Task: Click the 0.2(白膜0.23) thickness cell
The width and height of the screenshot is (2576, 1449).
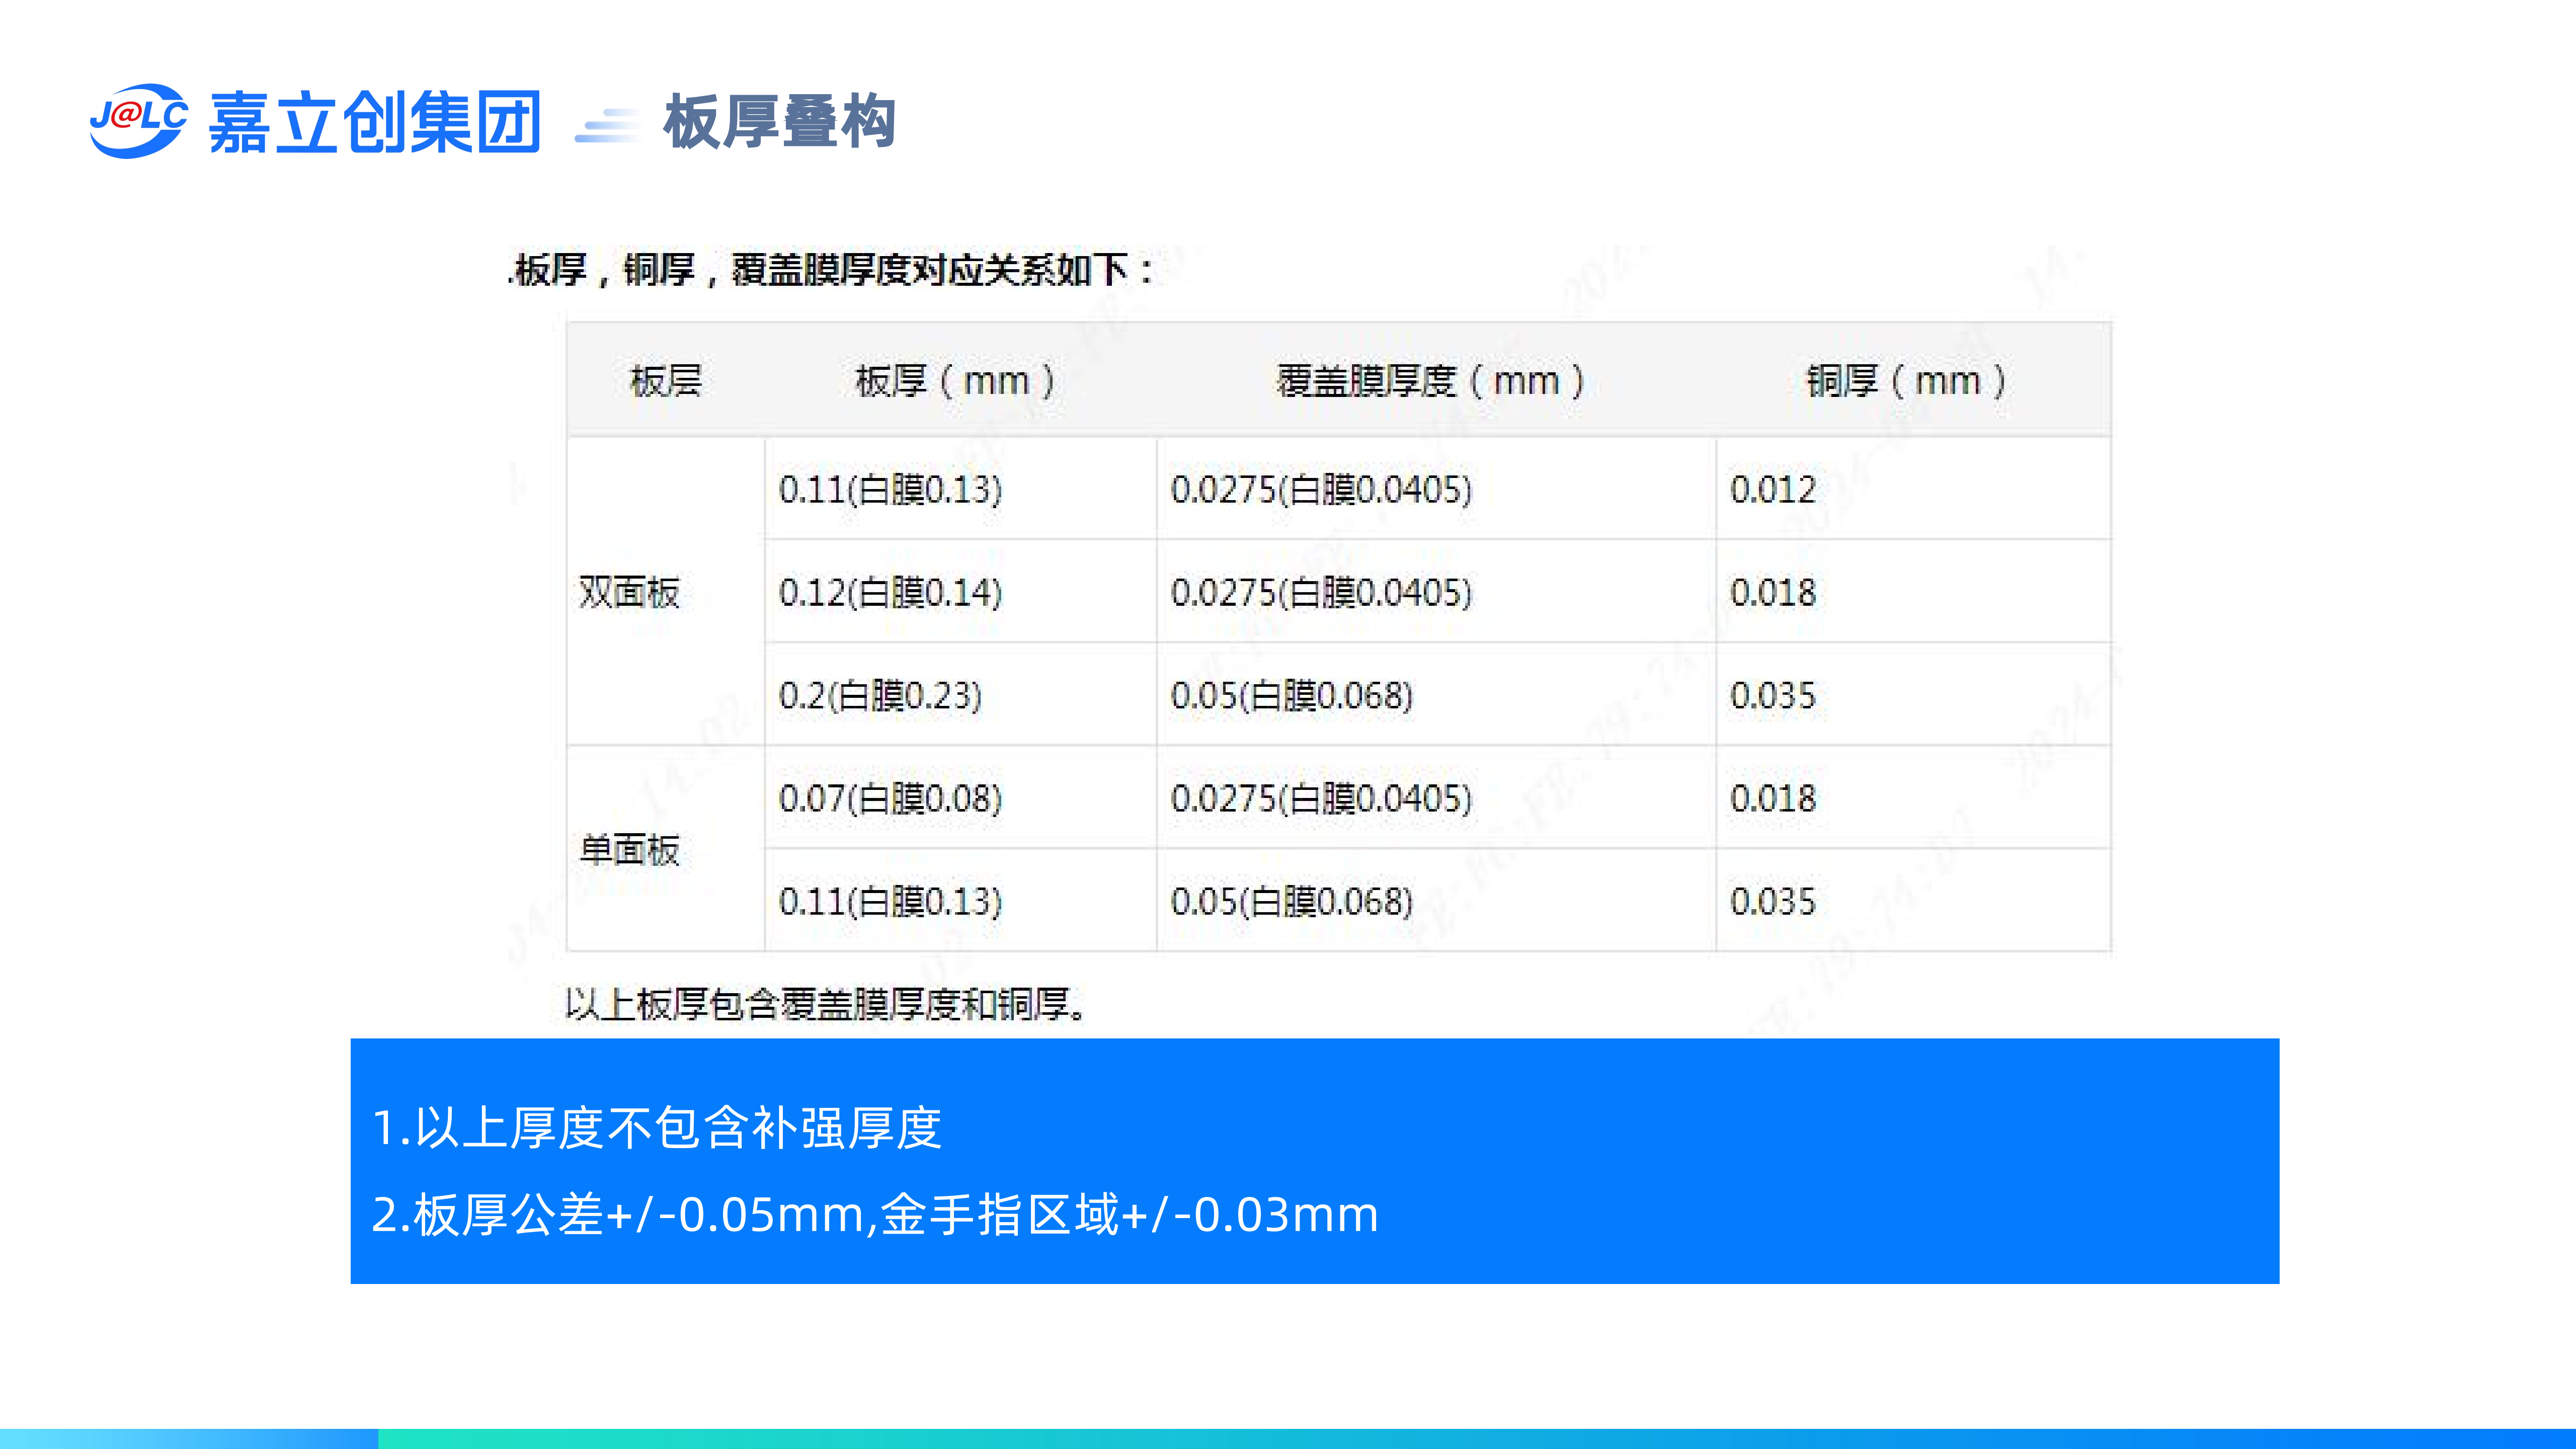Action: 880,695
